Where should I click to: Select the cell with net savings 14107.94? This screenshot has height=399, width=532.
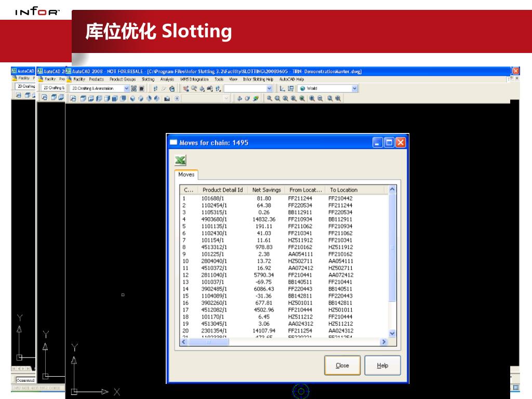click(x=264, y=330)
